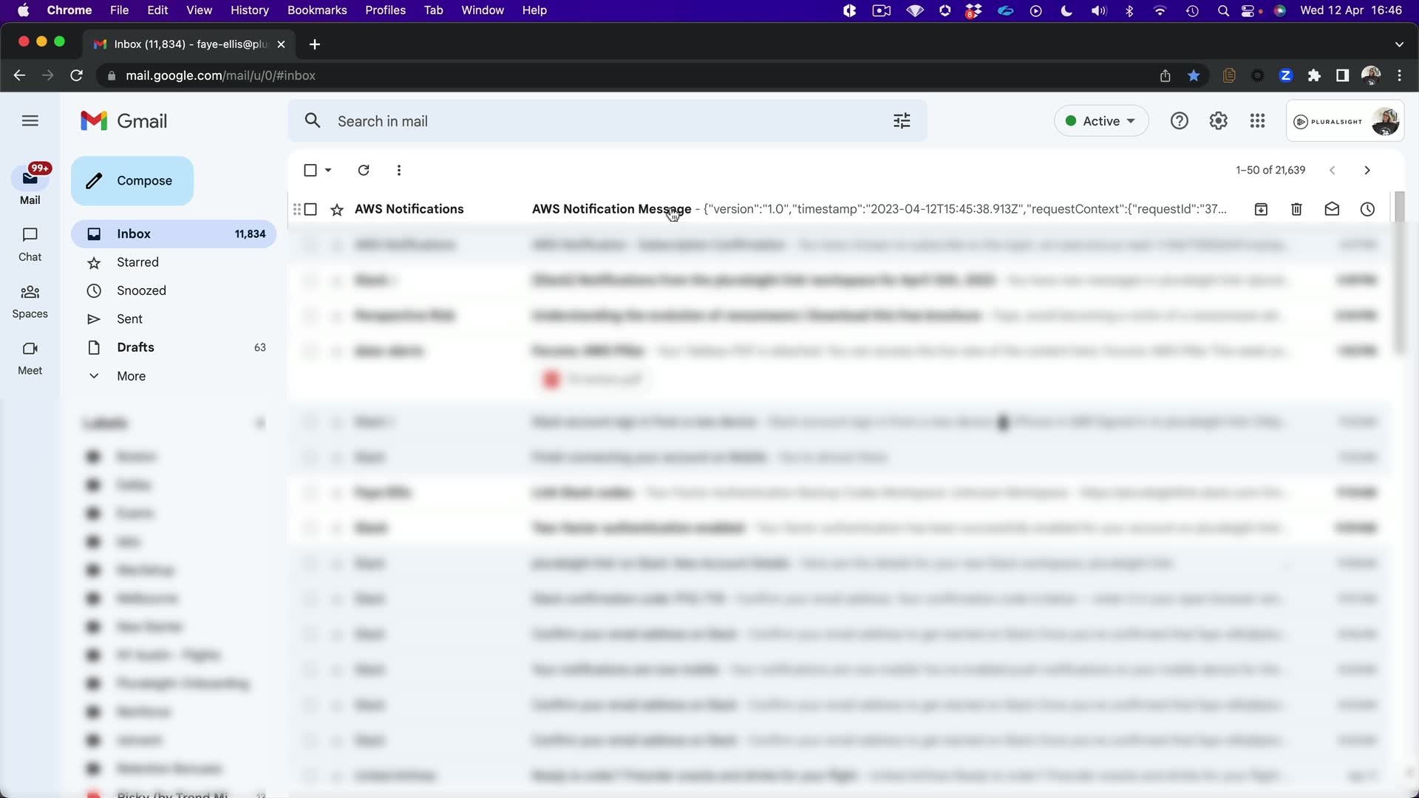Go to next page of emails

[1367, 170]
